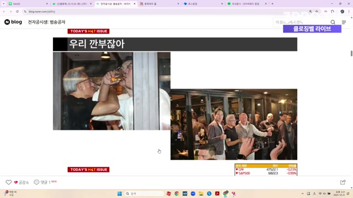Click the zoom magnifier icon in address bar
Viewport: 353px width, 198px height.
coord(311,12)
